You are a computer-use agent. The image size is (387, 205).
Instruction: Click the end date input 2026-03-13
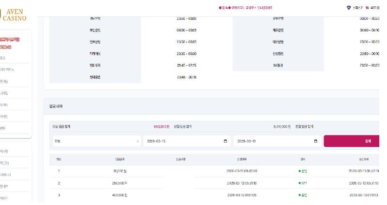tap(273, 141)
